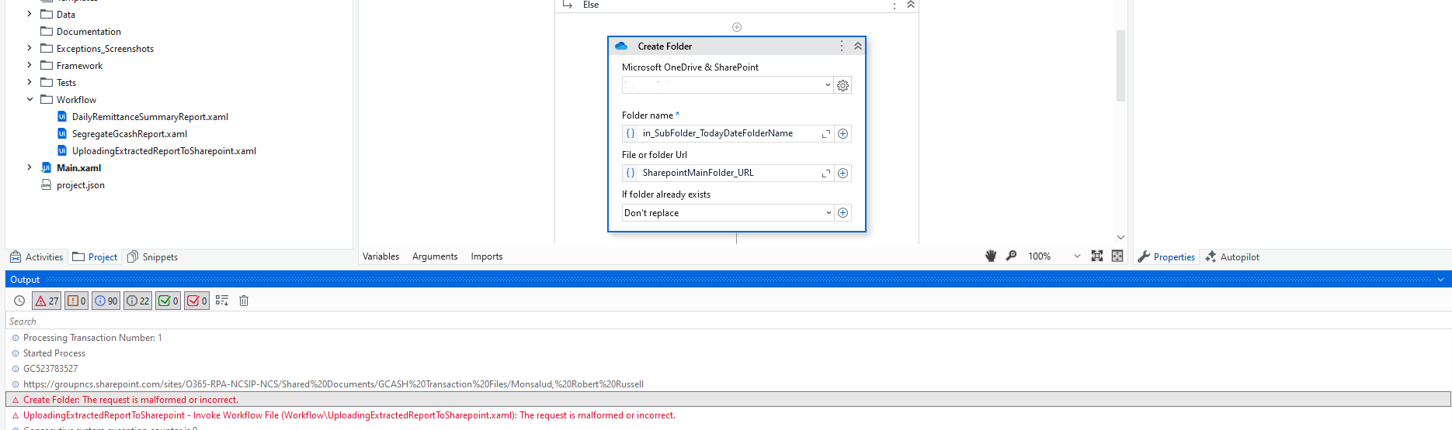This screenshot has width=1452, height=430.
Task: Expand the Main.xaml node
Action: pyautogui.click(x=30, y=167)
